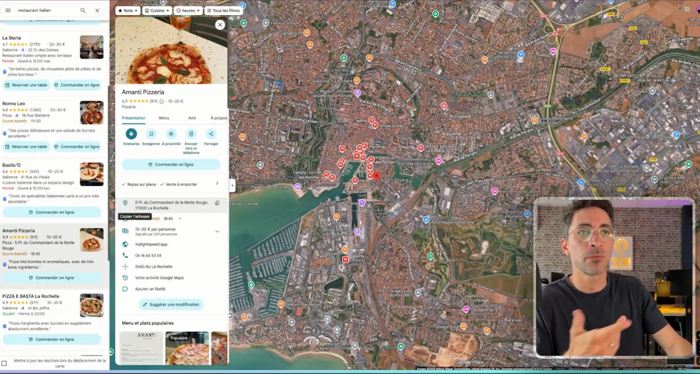Viewport: 700px width, 374px height.
Task: Click Ajouter un libellé
Action: point(150,289)
